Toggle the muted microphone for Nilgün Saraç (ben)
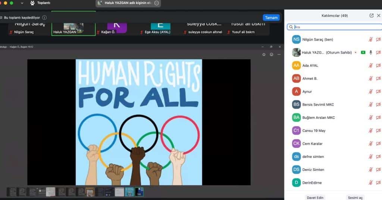 pos(370,39)
